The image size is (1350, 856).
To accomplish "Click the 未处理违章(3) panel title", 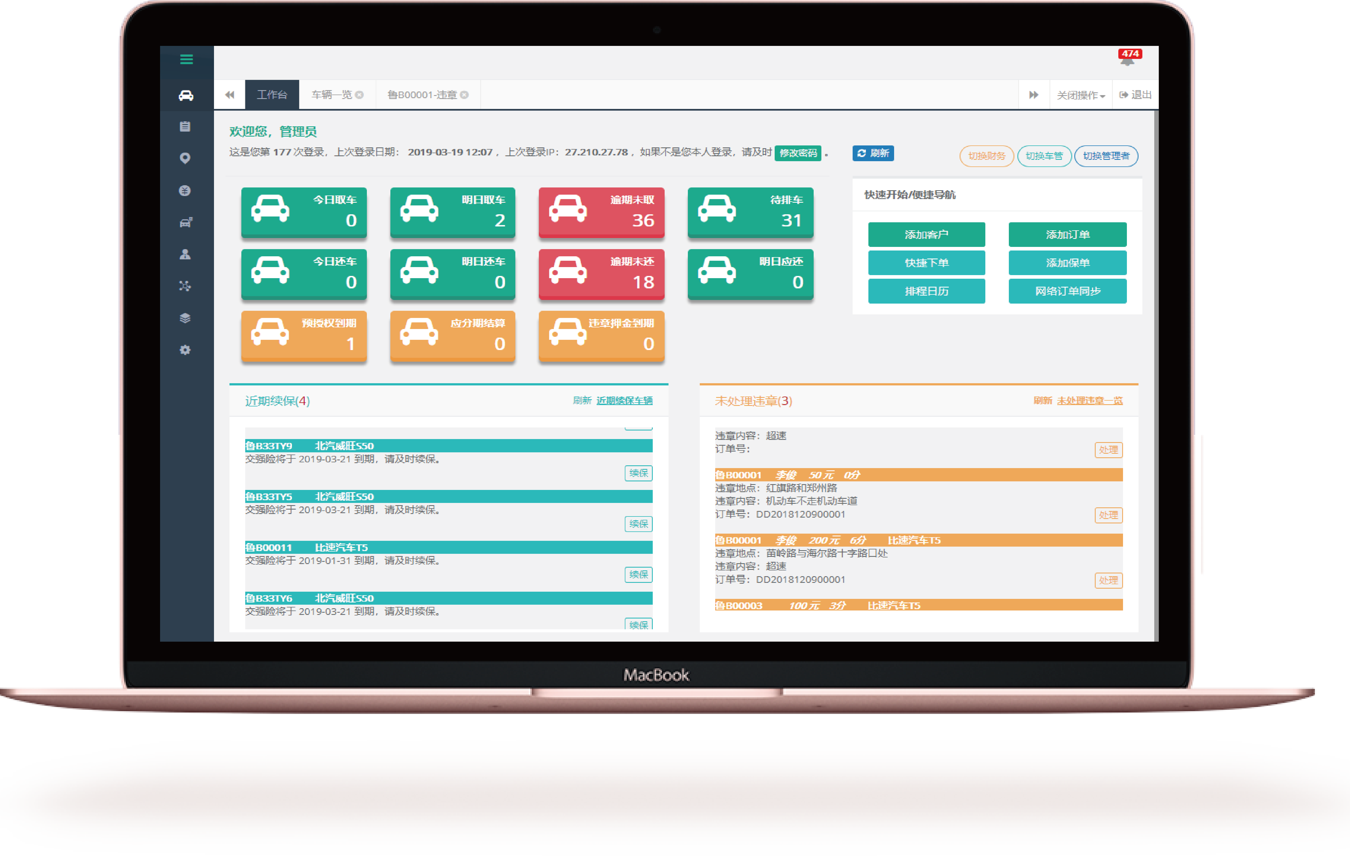I will point(753,401).
